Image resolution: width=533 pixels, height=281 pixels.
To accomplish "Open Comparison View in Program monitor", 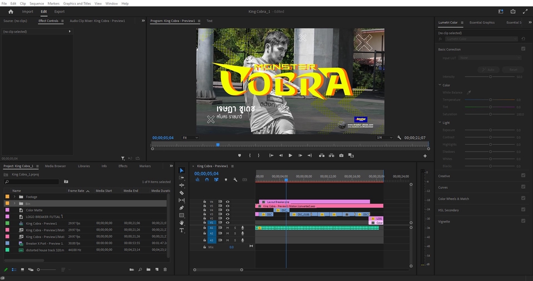I will coord(351,155).
